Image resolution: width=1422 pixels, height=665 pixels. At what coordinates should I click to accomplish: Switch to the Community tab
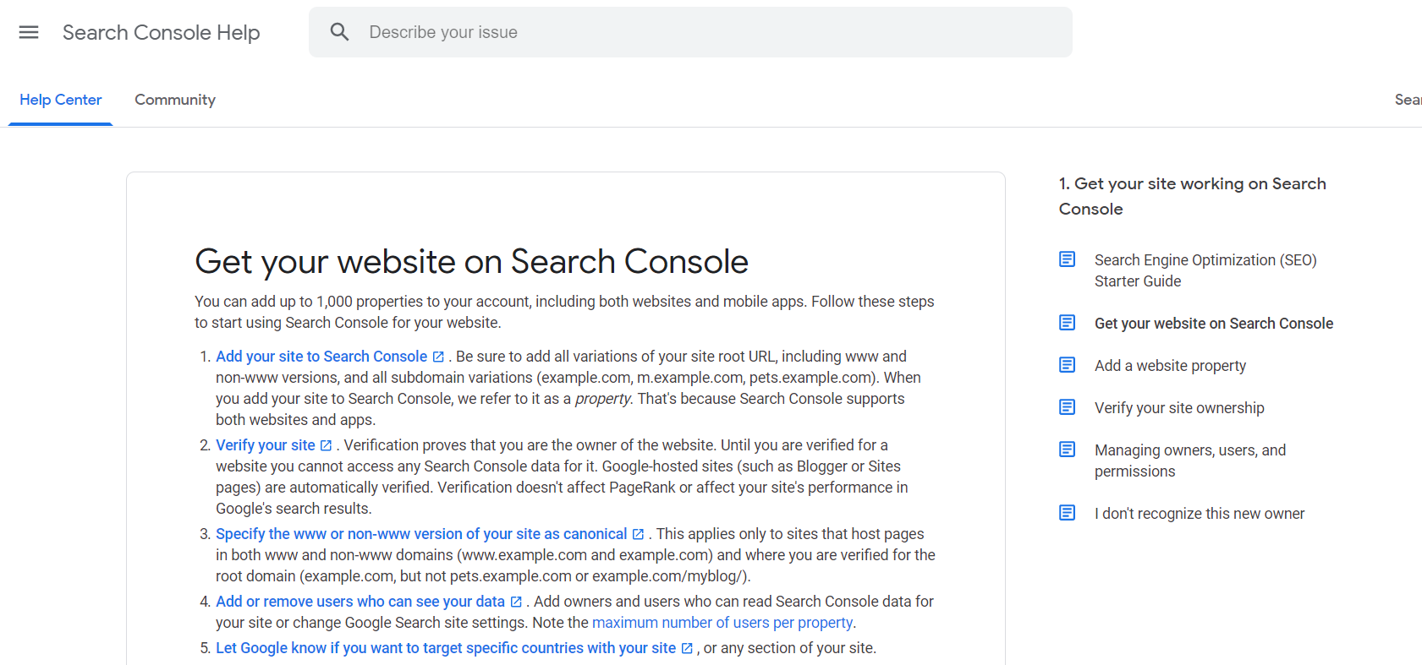tap(175, 100)
